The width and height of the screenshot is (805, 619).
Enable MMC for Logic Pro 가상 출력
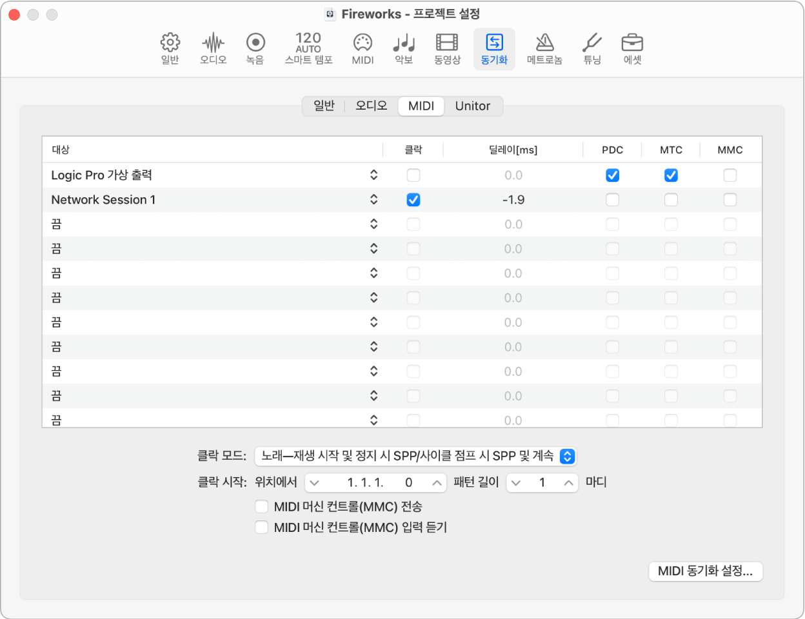pos(730,175)
